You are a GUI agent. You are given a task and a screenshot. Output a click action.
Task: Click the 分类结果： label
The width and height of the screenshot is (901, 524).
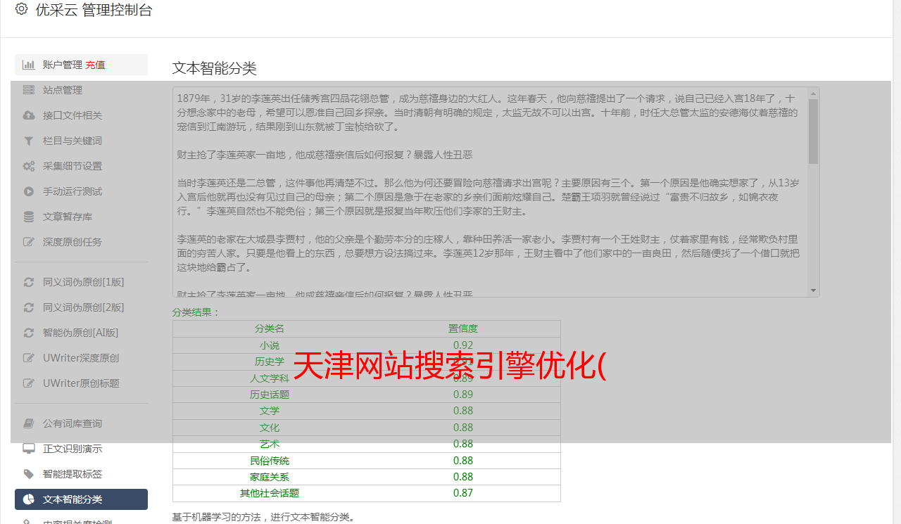click(196, 312)
